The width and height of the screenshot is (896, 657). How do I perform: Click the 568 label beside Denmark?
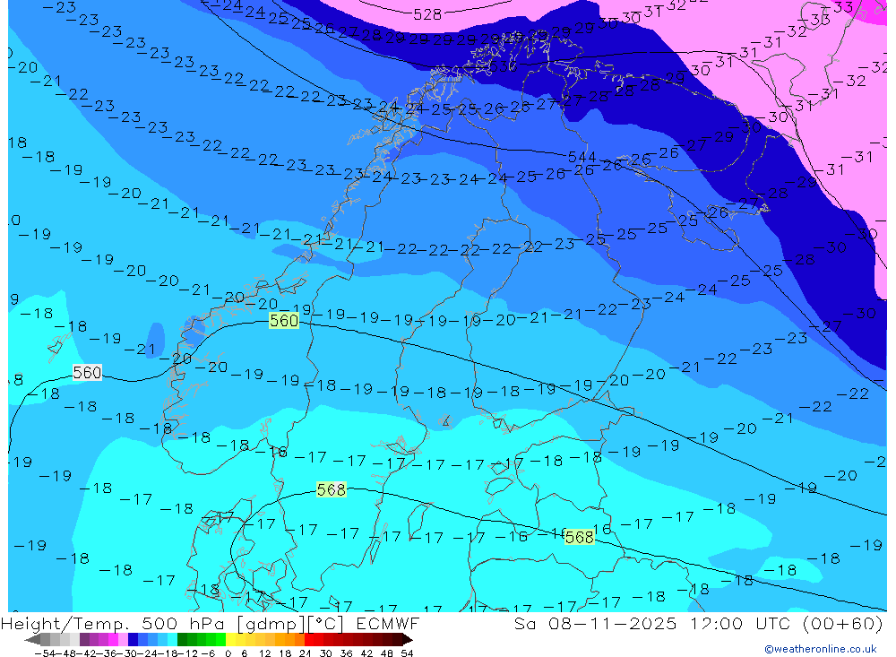[x=332, y=490]
